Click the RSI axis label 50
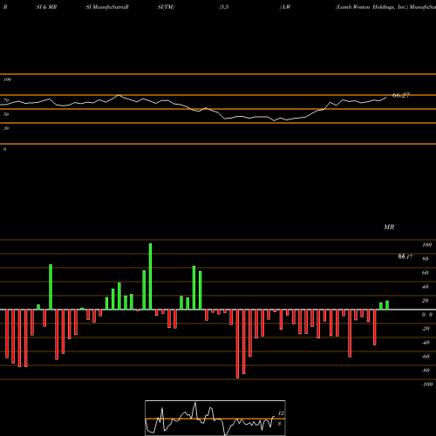Screen dimensions: 436x436 [6, 114]
